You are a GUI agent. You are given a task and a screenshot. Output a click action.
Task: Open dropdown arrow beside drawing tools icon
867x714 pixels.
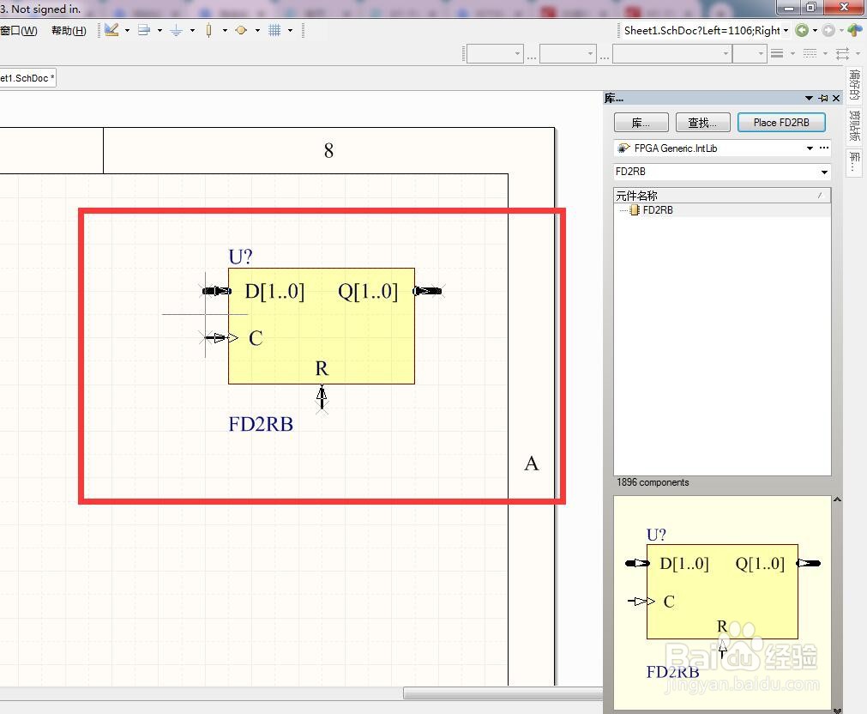(127, 30)
